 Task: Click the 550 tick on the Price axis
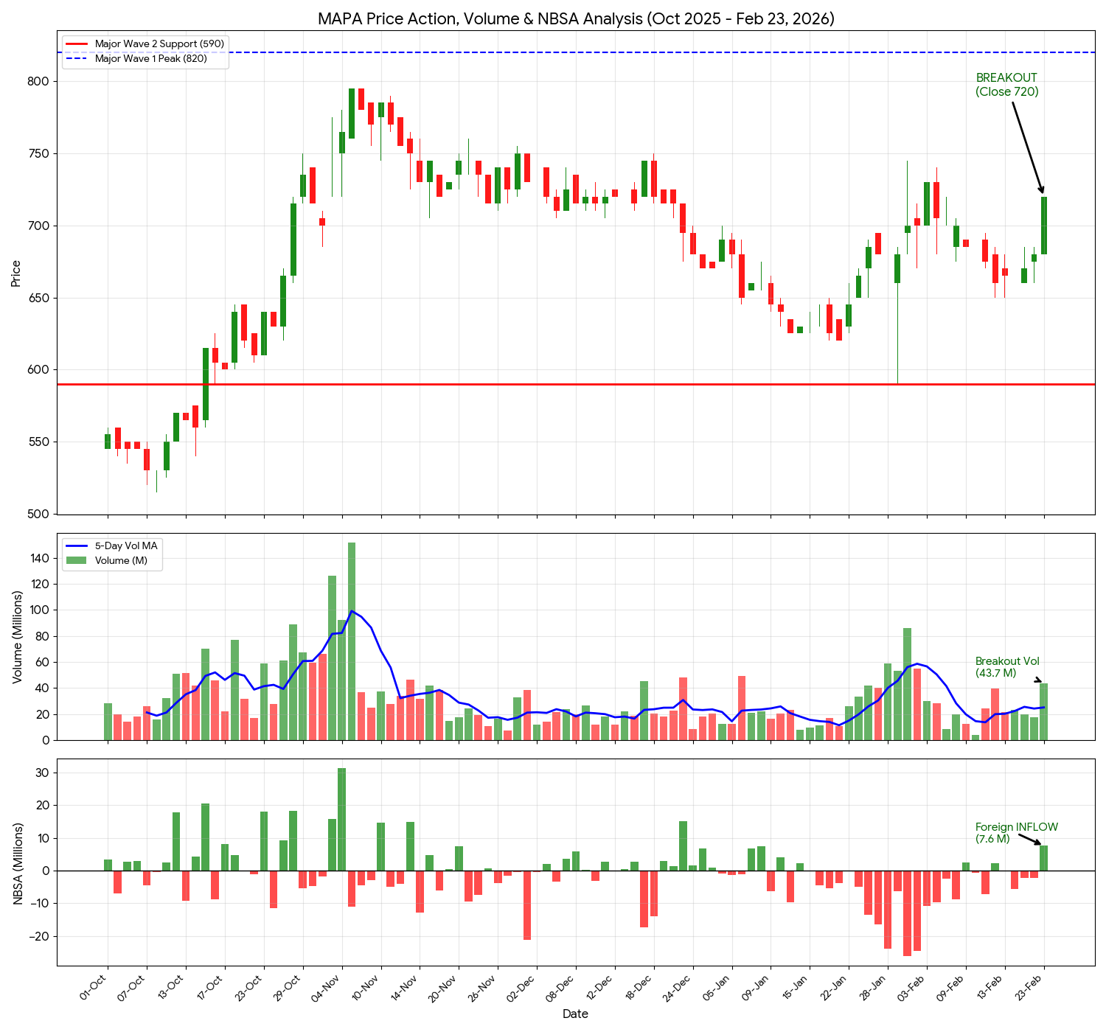[x=39, y=442]
